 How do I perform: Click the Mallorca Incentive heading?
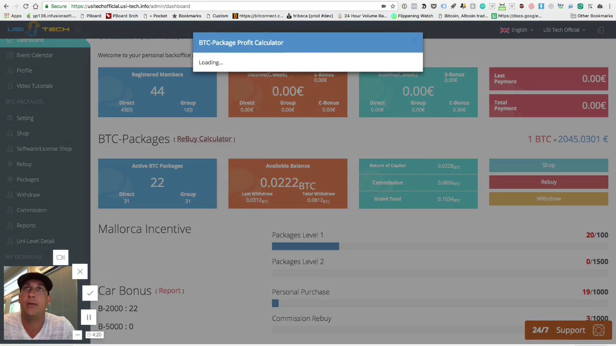[144, 229]
